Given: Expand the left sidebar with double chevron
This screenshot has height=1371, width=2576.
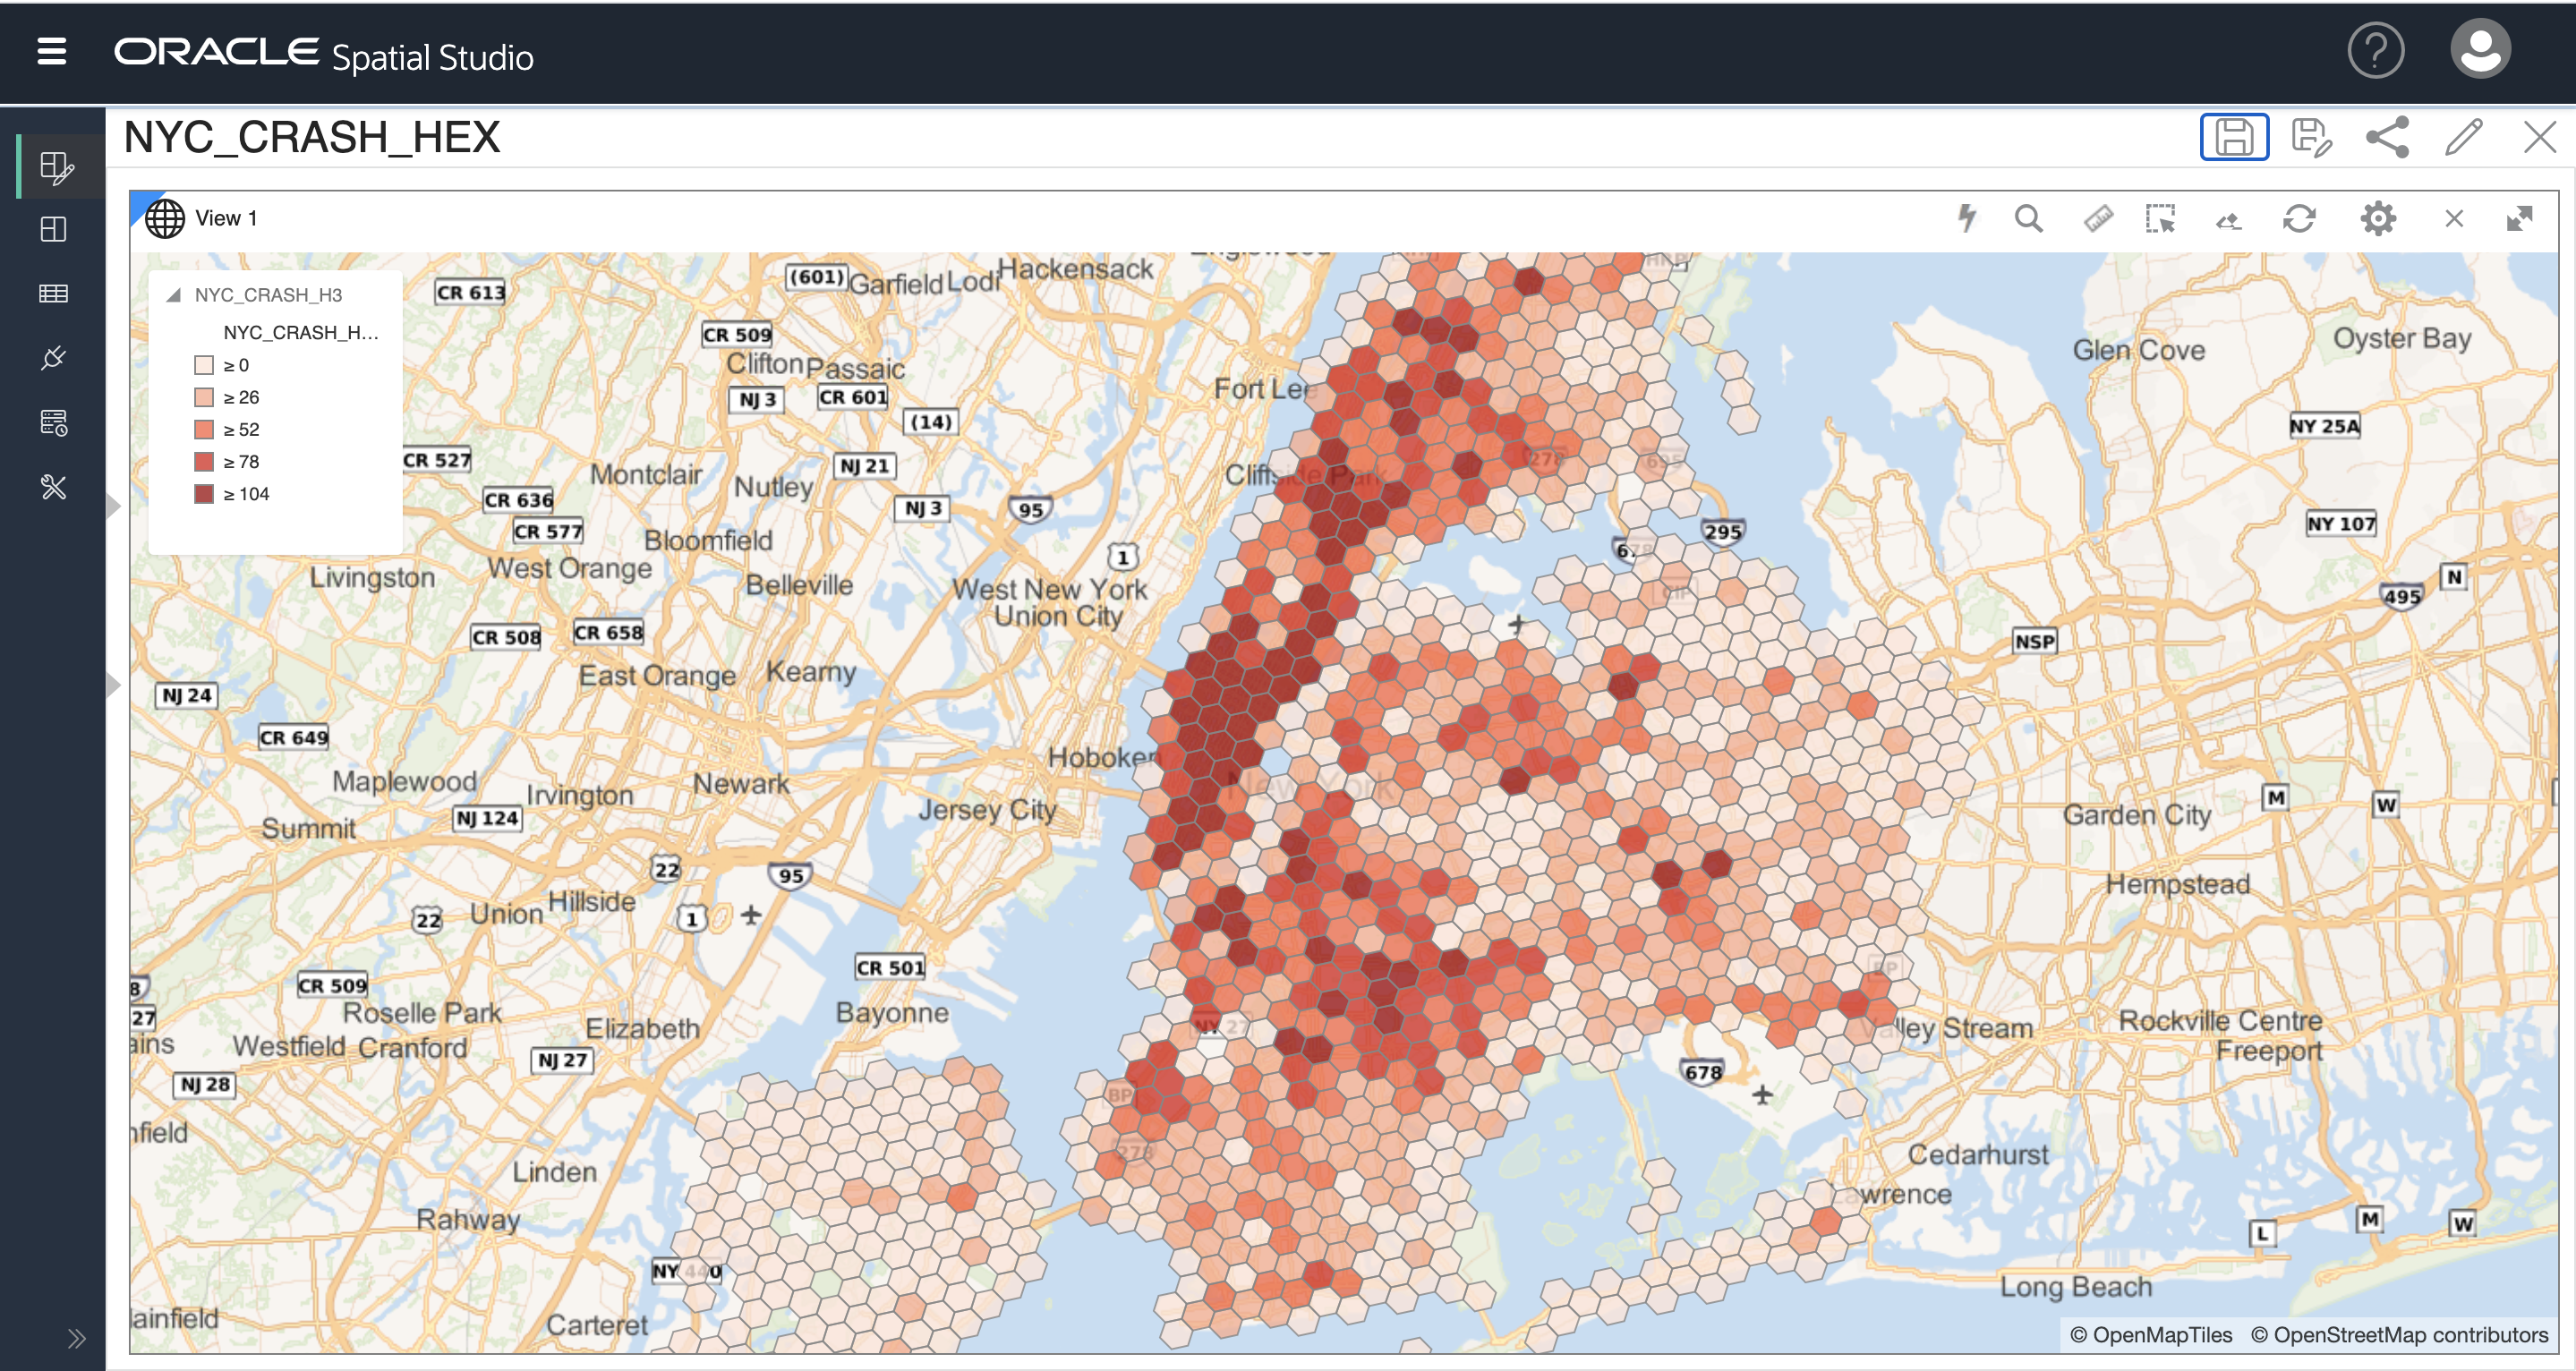Looking at the screenshot, I should coord(76,1339).
